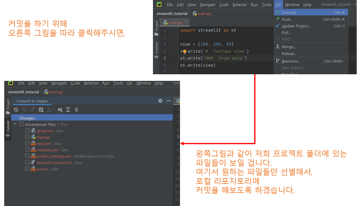Open the Project tool tab beside the Commit panel
This screenshot has width=360, height=206.
point(8,106)
